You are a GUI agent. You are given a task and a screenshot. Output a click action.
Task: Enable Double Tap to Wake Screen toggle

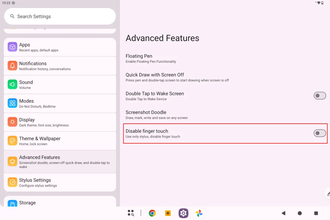[x=320, y=96]
